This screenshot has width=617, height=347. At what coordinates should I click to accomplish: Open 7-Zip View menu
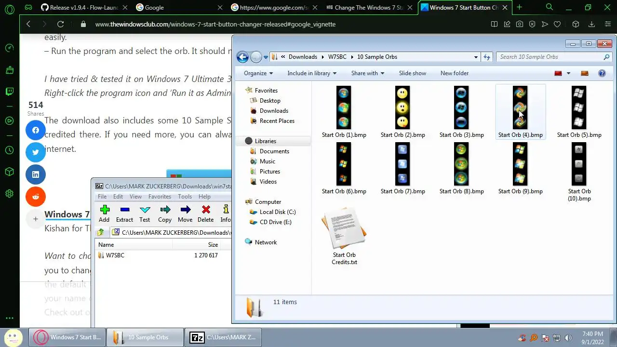pos(135,197)
